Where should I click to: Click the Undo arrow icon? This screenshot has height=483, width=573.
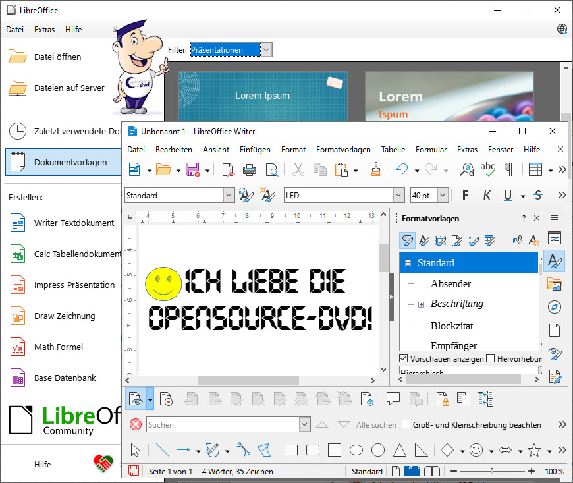[x=401, y=170]
